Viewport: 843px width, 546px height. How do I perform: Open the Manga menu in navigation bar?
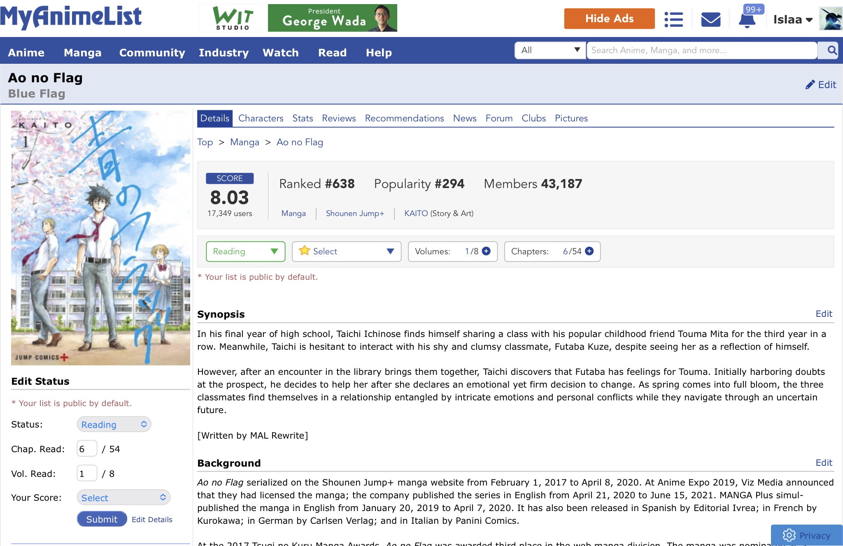[x=83, y=53]
